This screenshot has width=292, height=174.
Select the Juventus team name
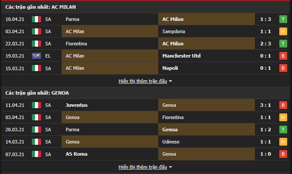(76, 105)
